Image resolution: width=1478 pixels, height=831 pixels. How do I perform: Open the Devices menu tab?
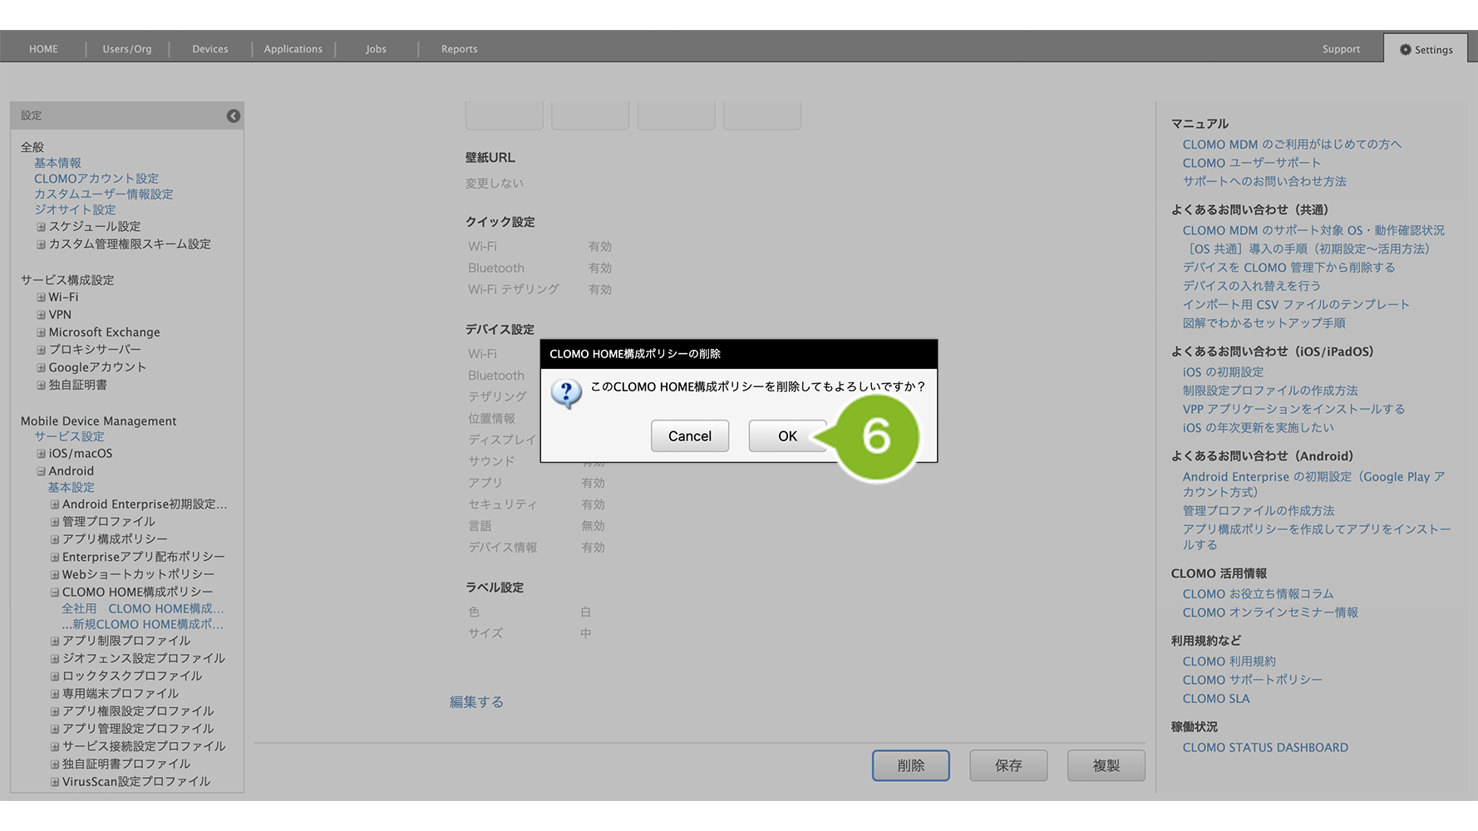(x=209, y=49)
